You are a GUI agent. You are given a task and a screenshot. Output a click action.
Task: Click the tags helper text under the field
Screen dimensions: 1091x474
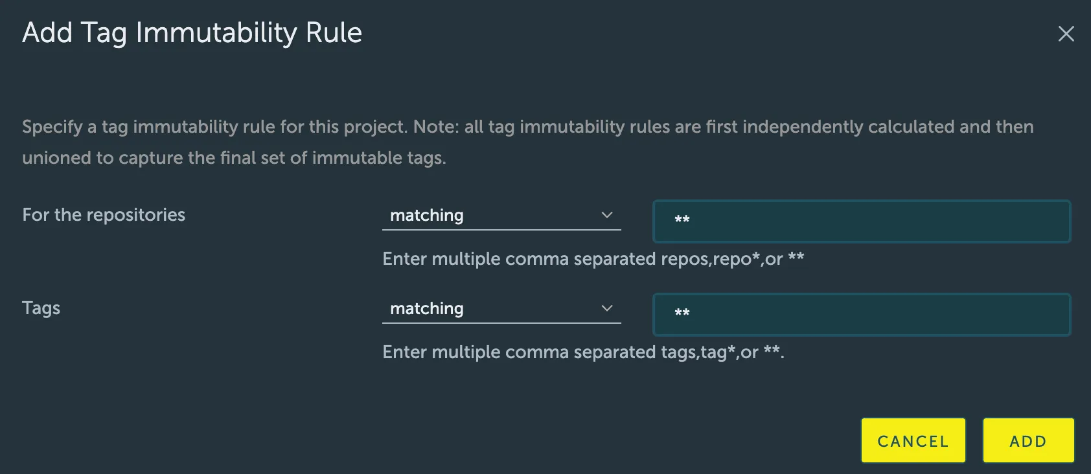pyautogui.click(x=583, y=352)
